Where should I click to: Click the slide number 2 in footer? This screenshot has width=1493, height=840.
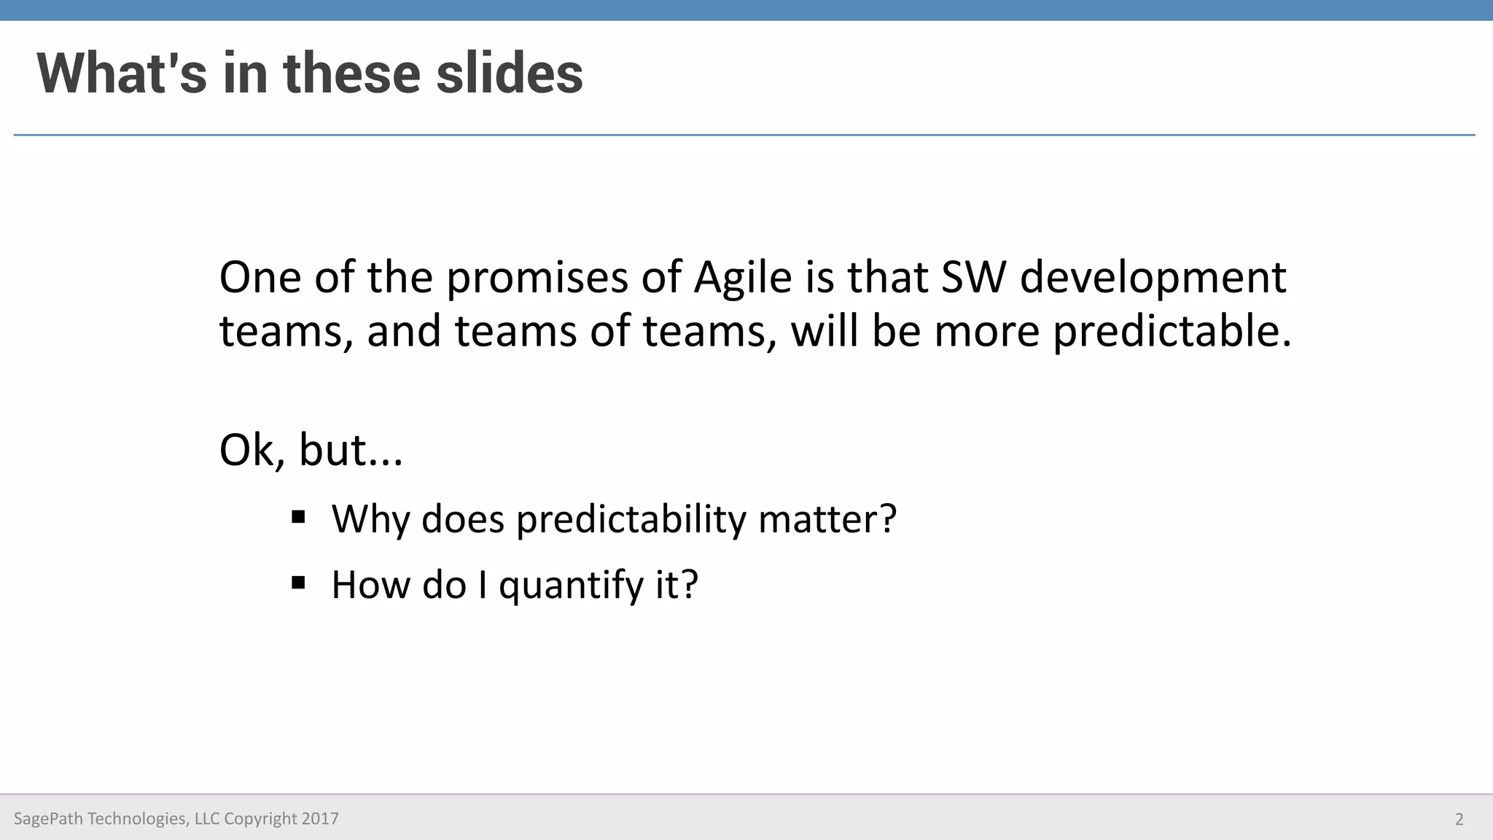pyautogui.click(x=1459, y=819)
